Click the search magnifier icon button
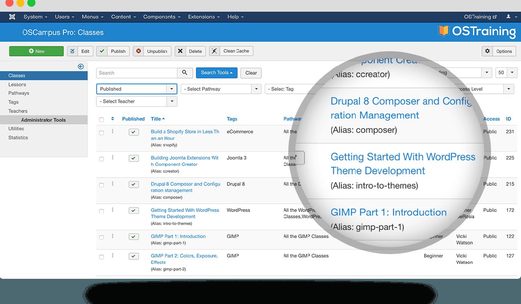 click(185, 73)
